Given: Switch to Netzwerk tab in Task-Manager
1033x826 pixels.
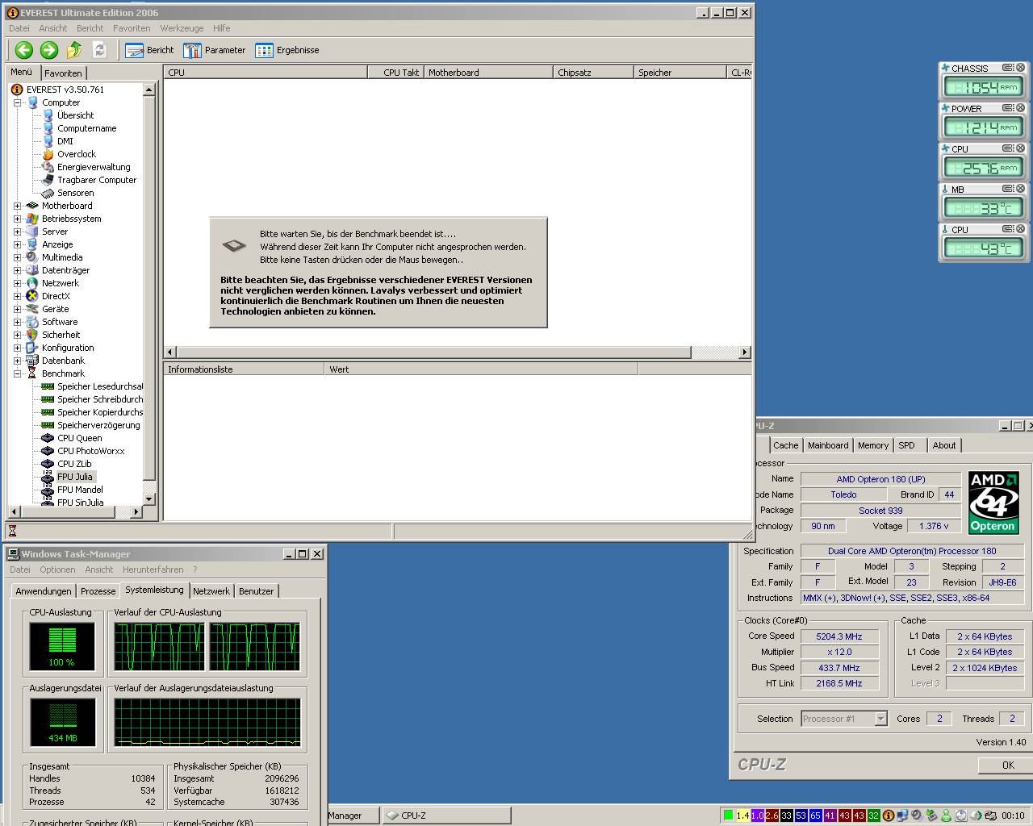Looking at the screenshot, I should [211, 591].
